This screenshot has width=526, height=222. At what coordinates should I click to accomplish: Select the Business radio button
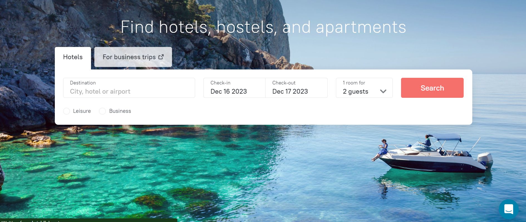102,111
